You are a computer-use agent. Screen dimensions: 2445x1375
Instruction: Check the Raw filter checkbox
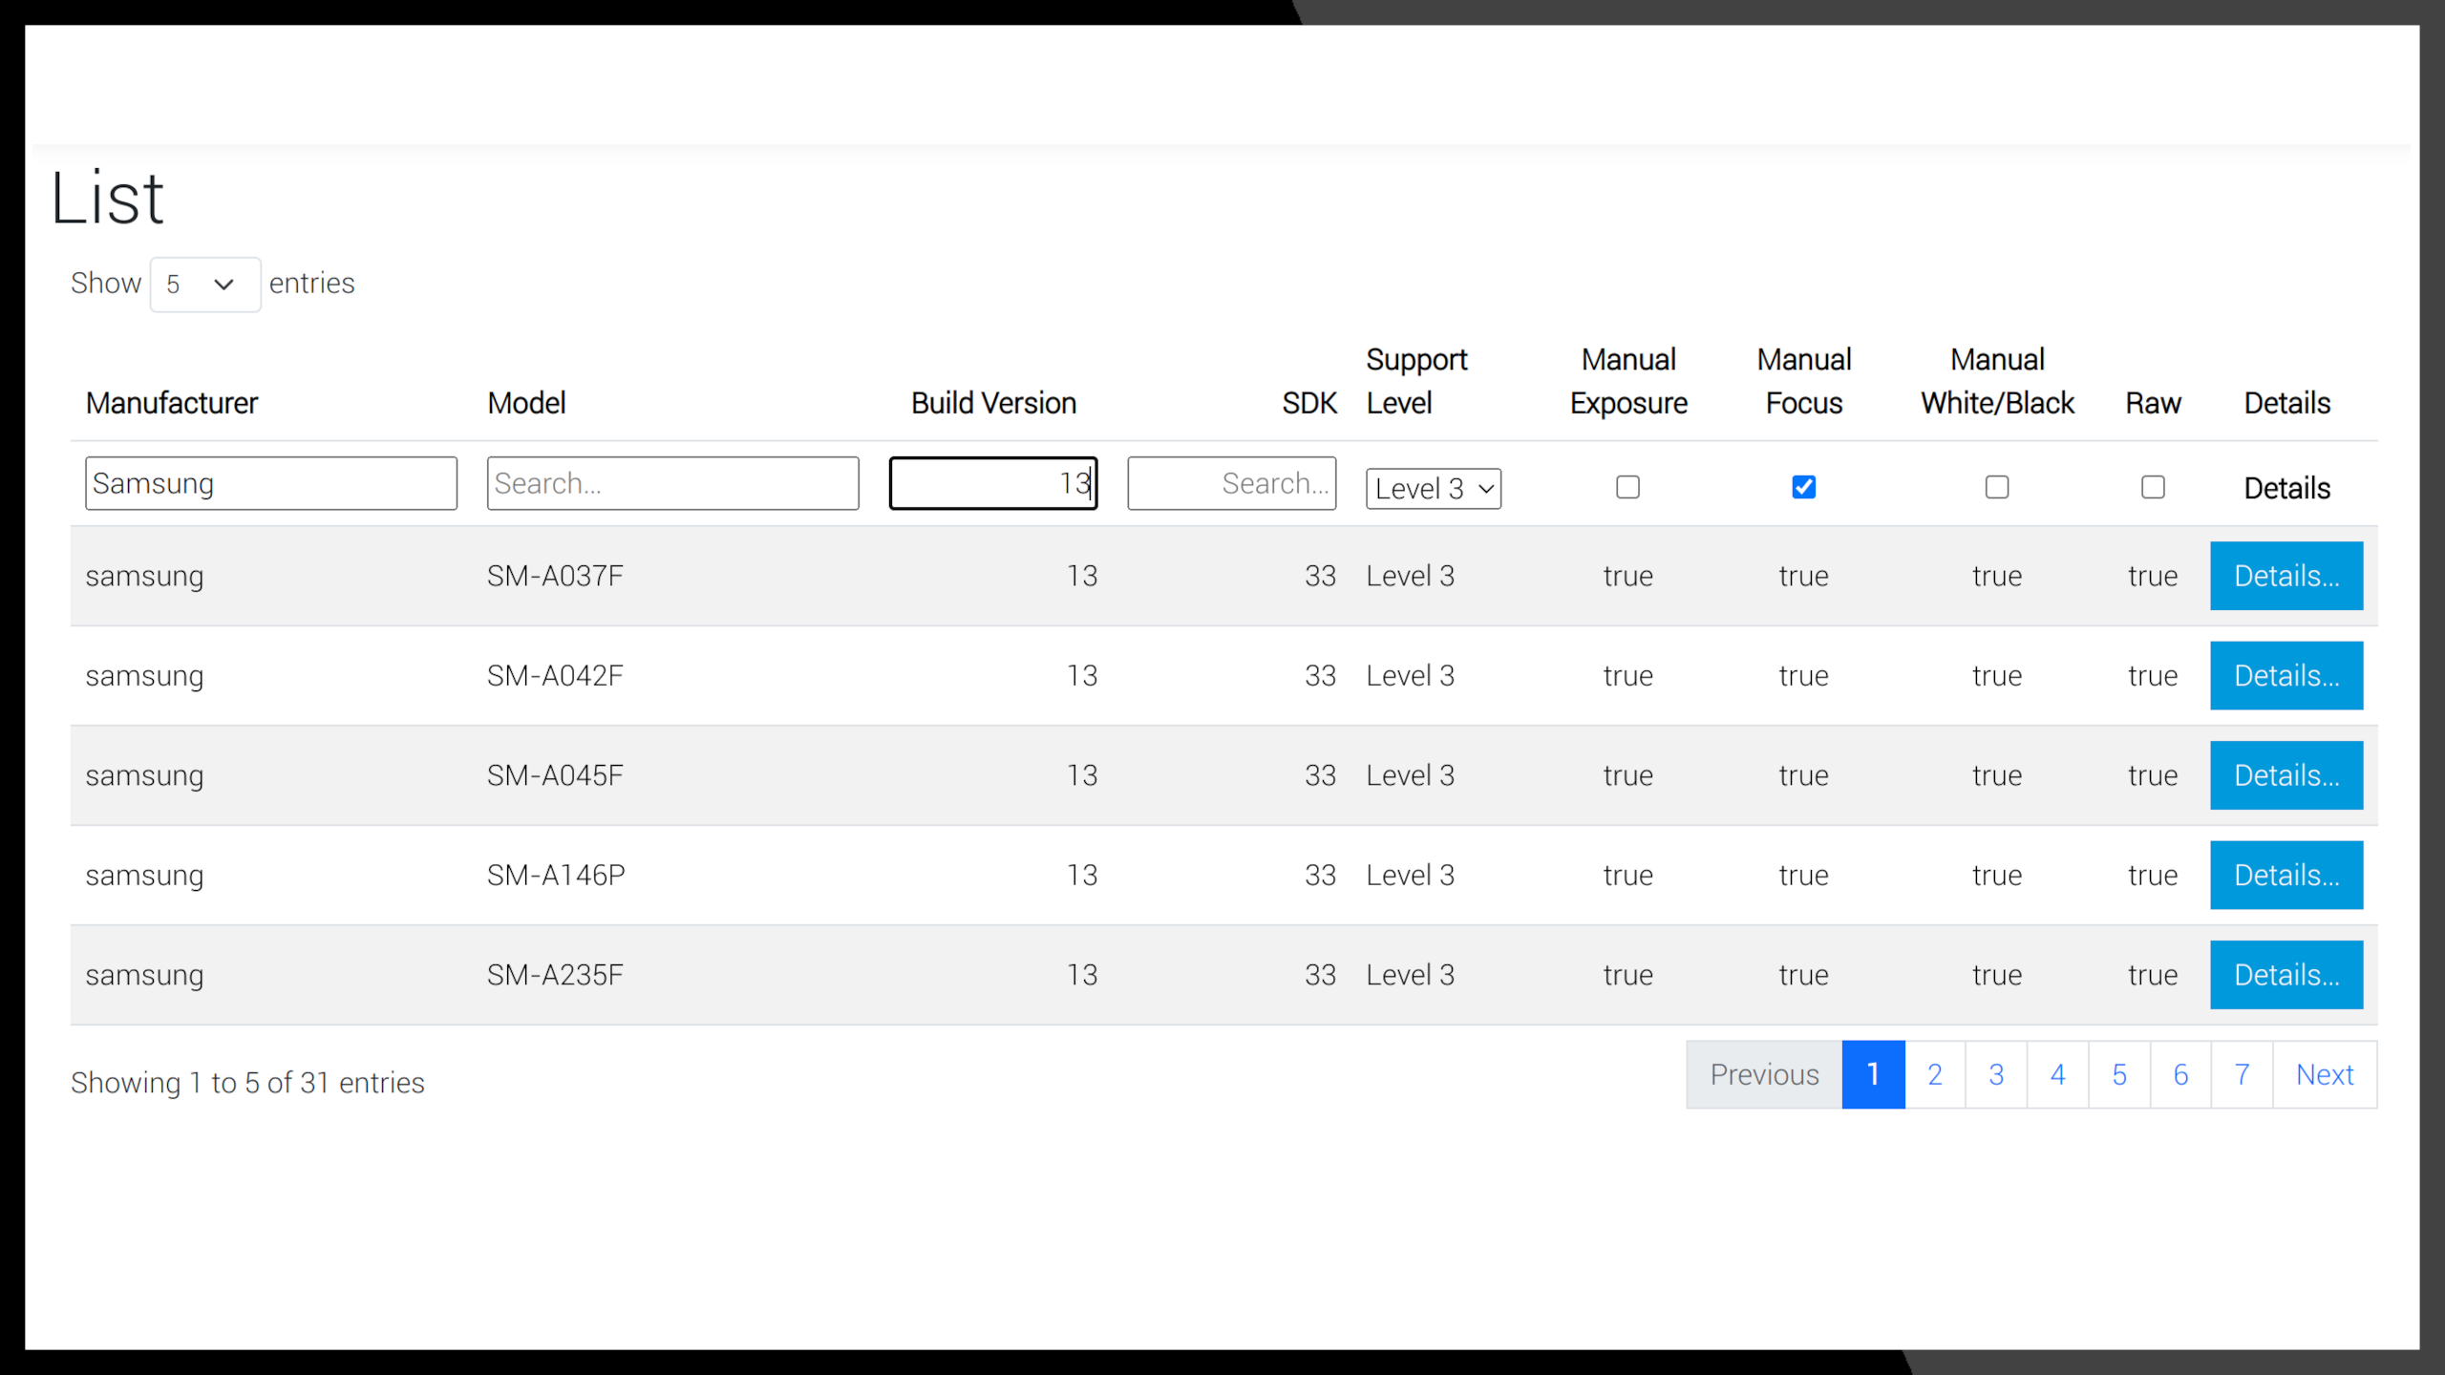pyautogui.click(x=2152, y=487)
